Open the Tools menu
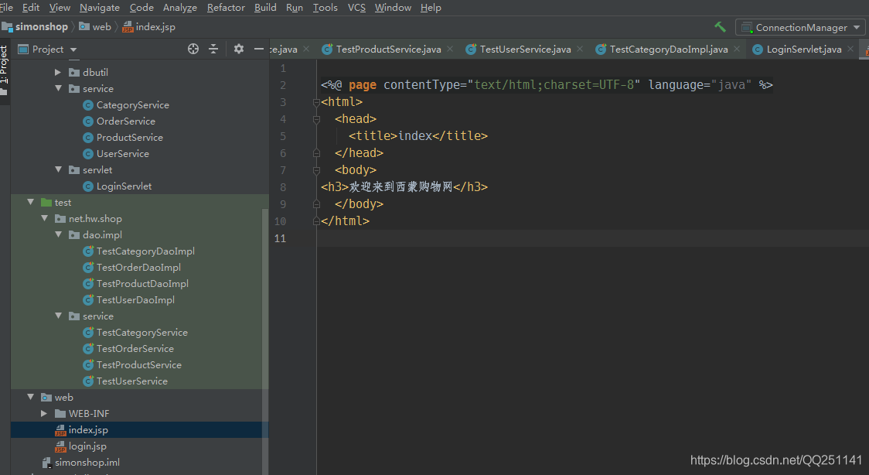869x475 pixels. tap(325, 8)
